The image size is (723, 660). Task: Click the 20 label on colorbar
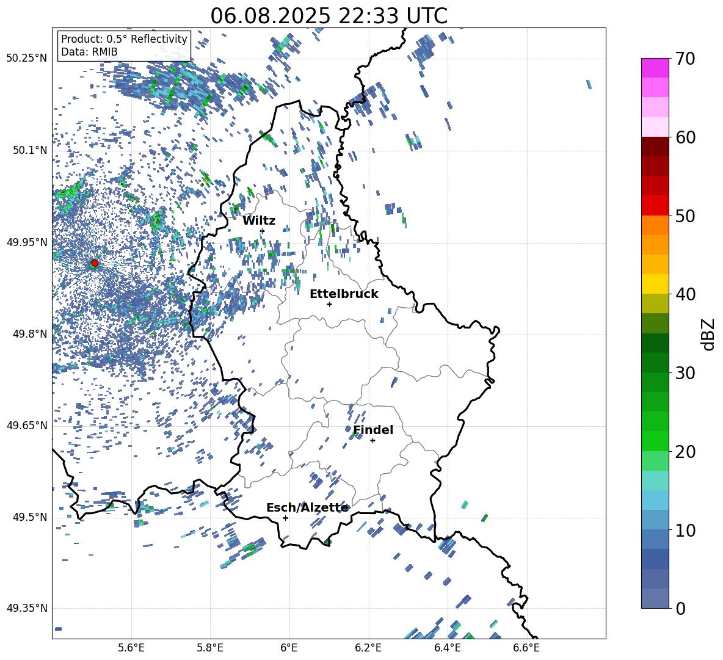coord(685,452)
